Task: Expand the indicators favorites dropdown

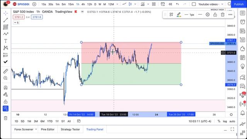Action: click(148, 4)
